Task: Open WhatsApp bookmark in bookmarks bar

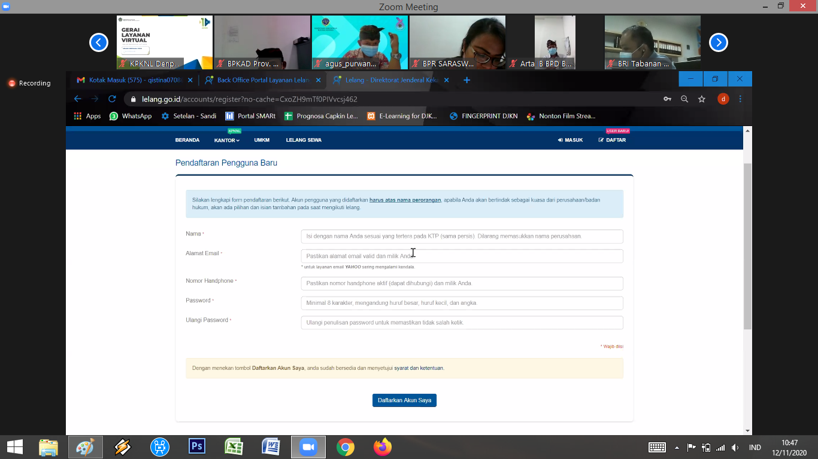Action: pyautogui.click(x=131, y=117)
